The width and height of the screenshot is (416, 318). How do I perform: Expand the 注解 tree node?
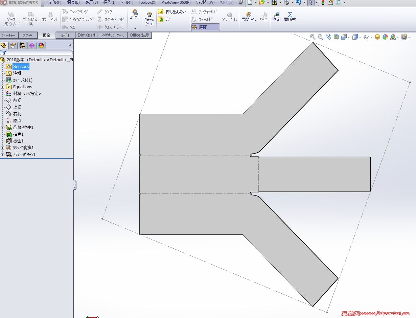3,73
